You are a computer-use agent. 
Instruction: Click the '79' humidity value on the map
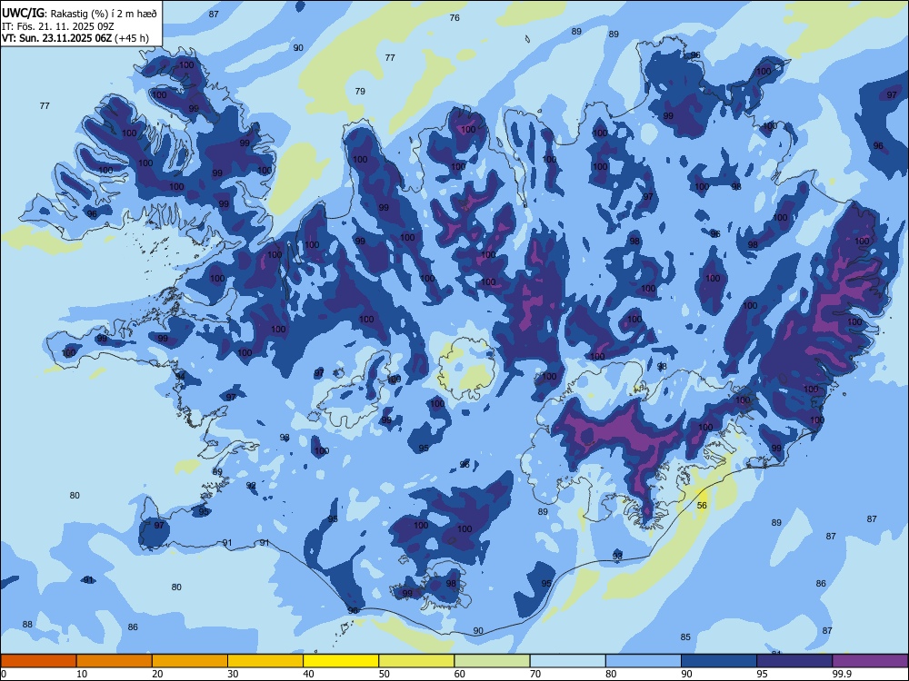(360, 92)
